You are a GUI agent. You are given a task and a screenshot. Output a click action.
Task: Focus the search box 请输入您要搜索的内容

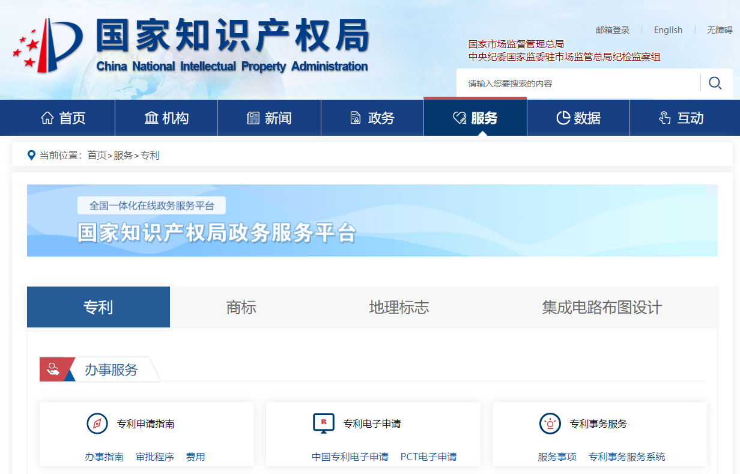pyautogui.click(x=578, y=83)
